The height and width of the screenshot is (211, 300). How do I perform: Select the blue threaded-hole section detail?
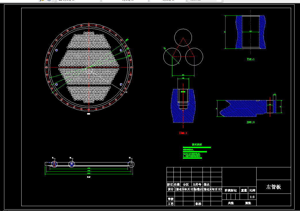[x=183, y=106]
